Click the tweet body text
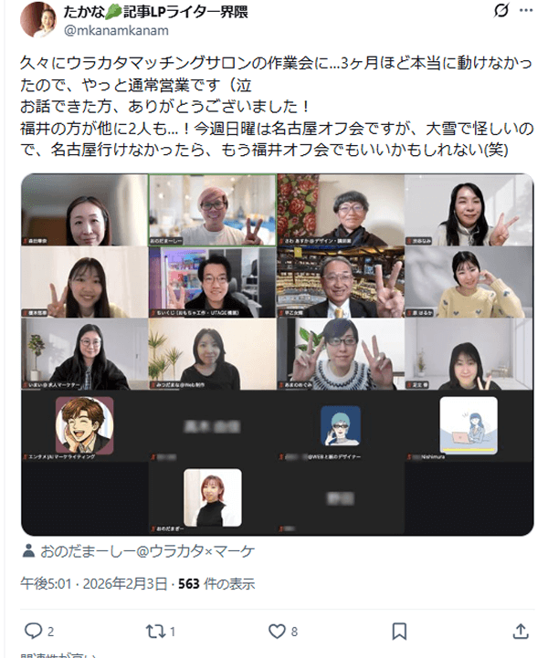 277,106
